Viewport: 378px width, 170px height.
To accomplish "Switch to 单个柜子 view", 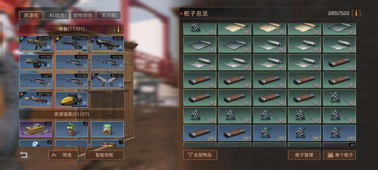I will [x=340, y=155].
